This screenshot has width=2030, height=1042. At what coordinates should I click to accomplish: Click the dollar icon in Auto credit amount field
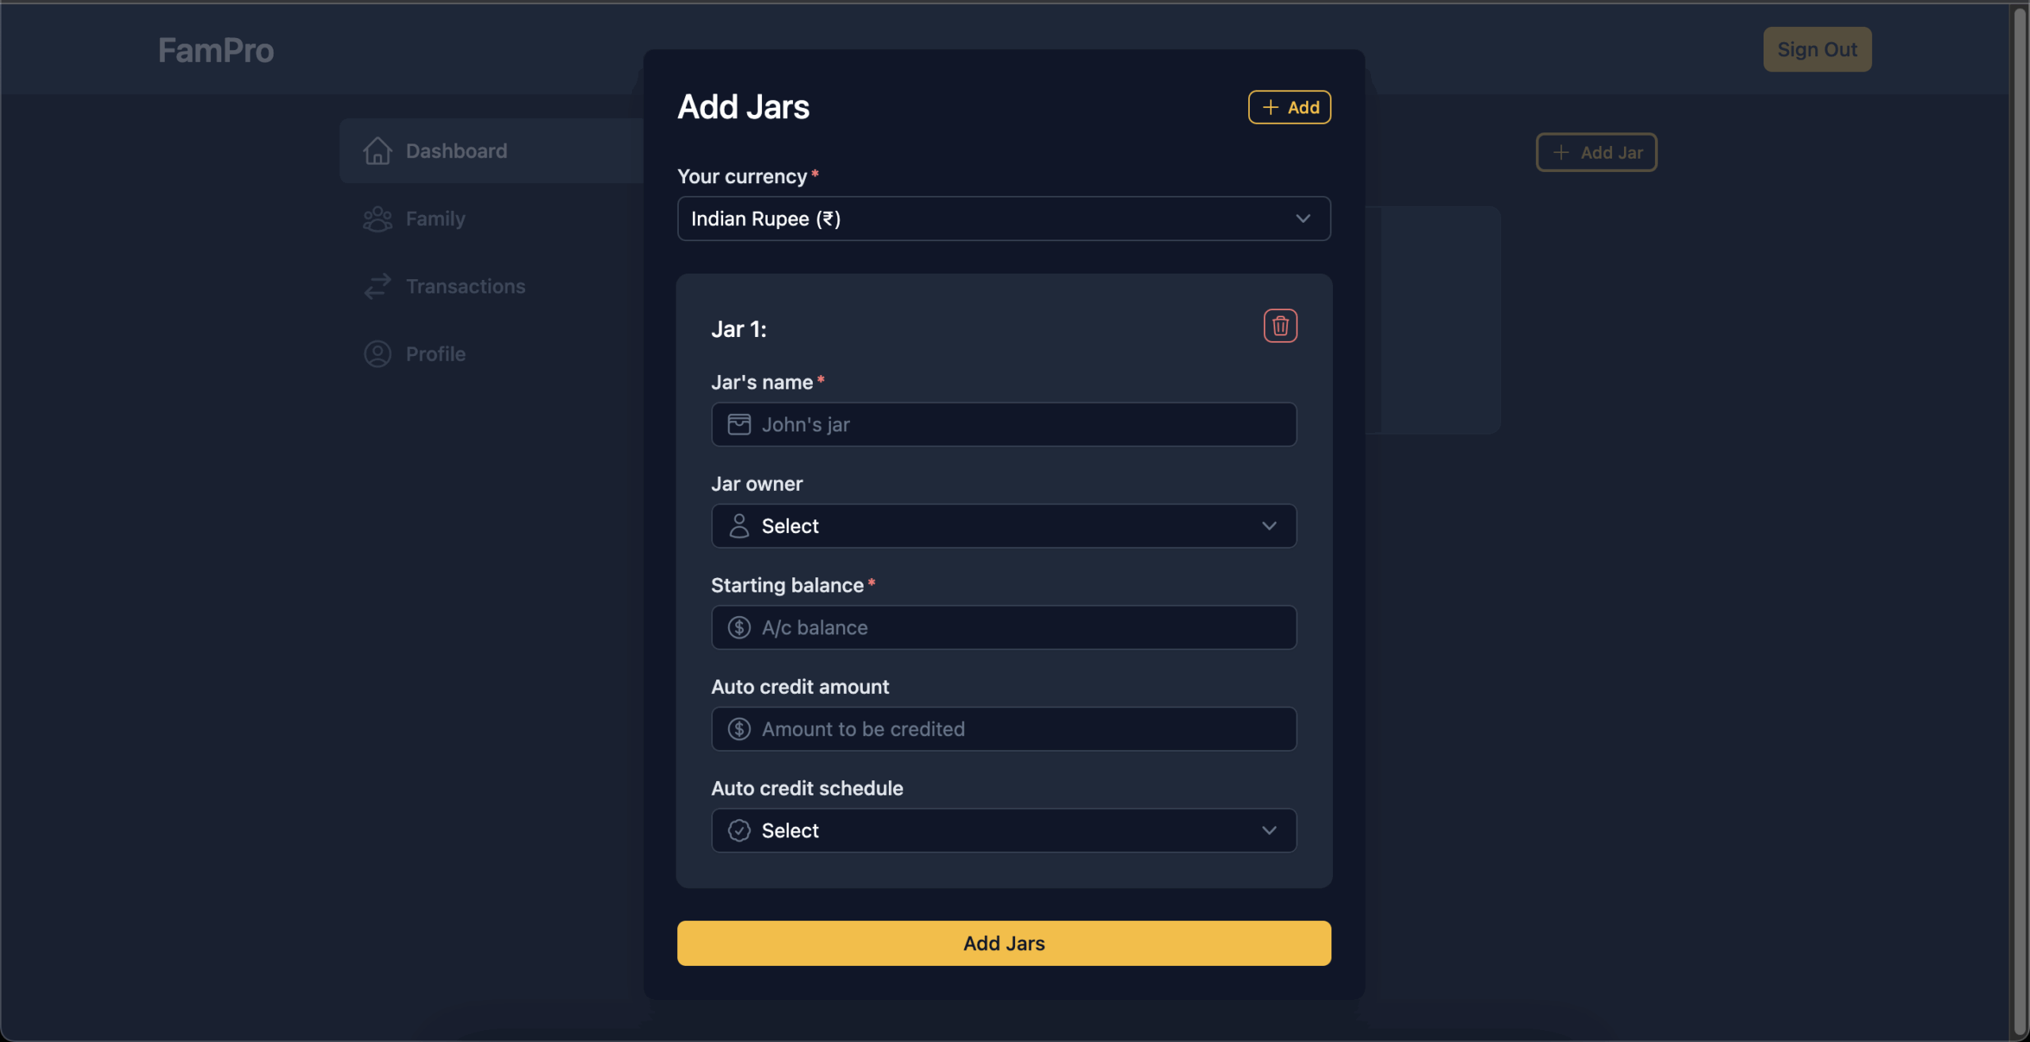739,729
